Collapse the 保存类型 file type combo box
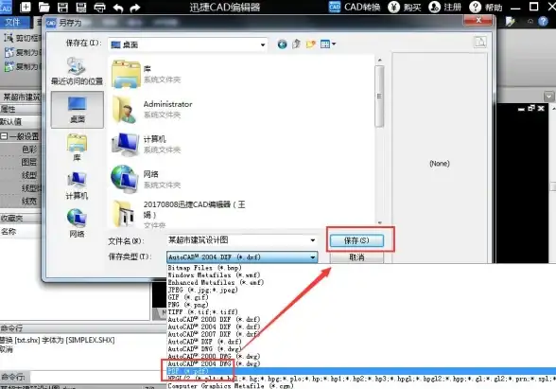The width and height of the screenshot is (556, 389). tap(242, 257)
